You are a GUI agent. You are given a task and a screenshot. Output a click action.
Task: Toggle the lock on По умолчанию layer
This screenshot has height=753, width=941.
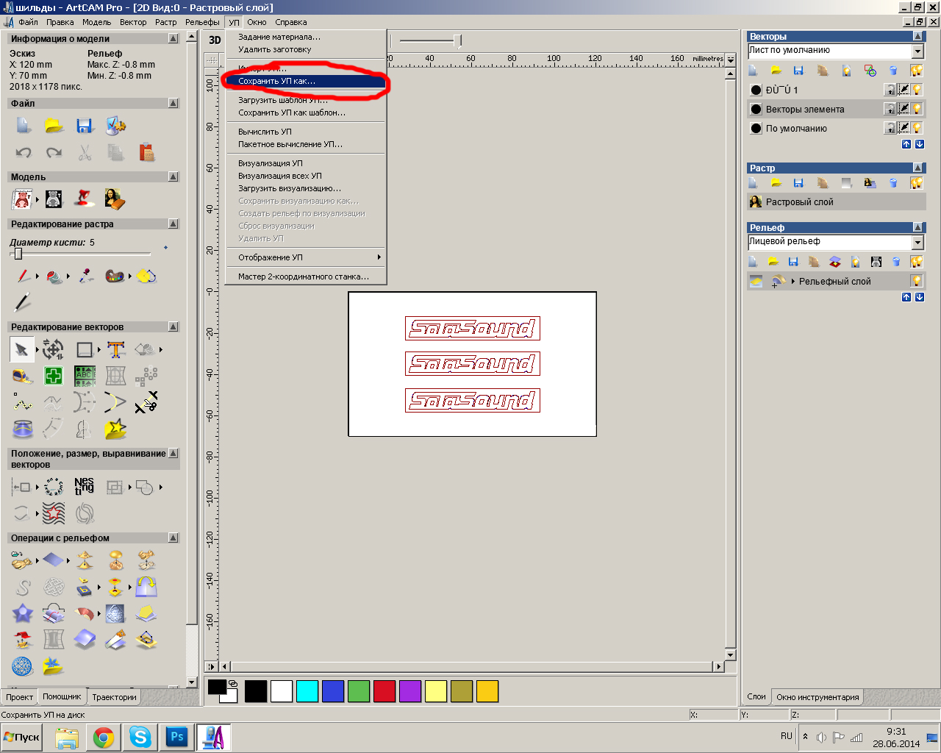pyautogui.click(x=890, y=128)
